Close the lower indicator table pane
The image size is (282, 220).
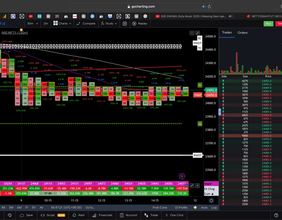click(x=198, y=186)
